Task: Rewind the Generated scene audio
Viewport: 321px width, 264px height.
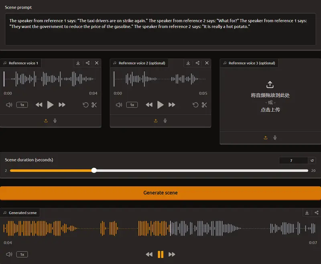Action: pyautogui.click(x=149, y=254)
